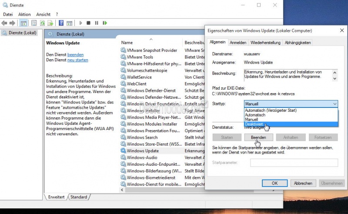This screenshot has width=348, height=214.
Task: Click the Back arrow in the Dienste toolbar
Action: [4, 23]
